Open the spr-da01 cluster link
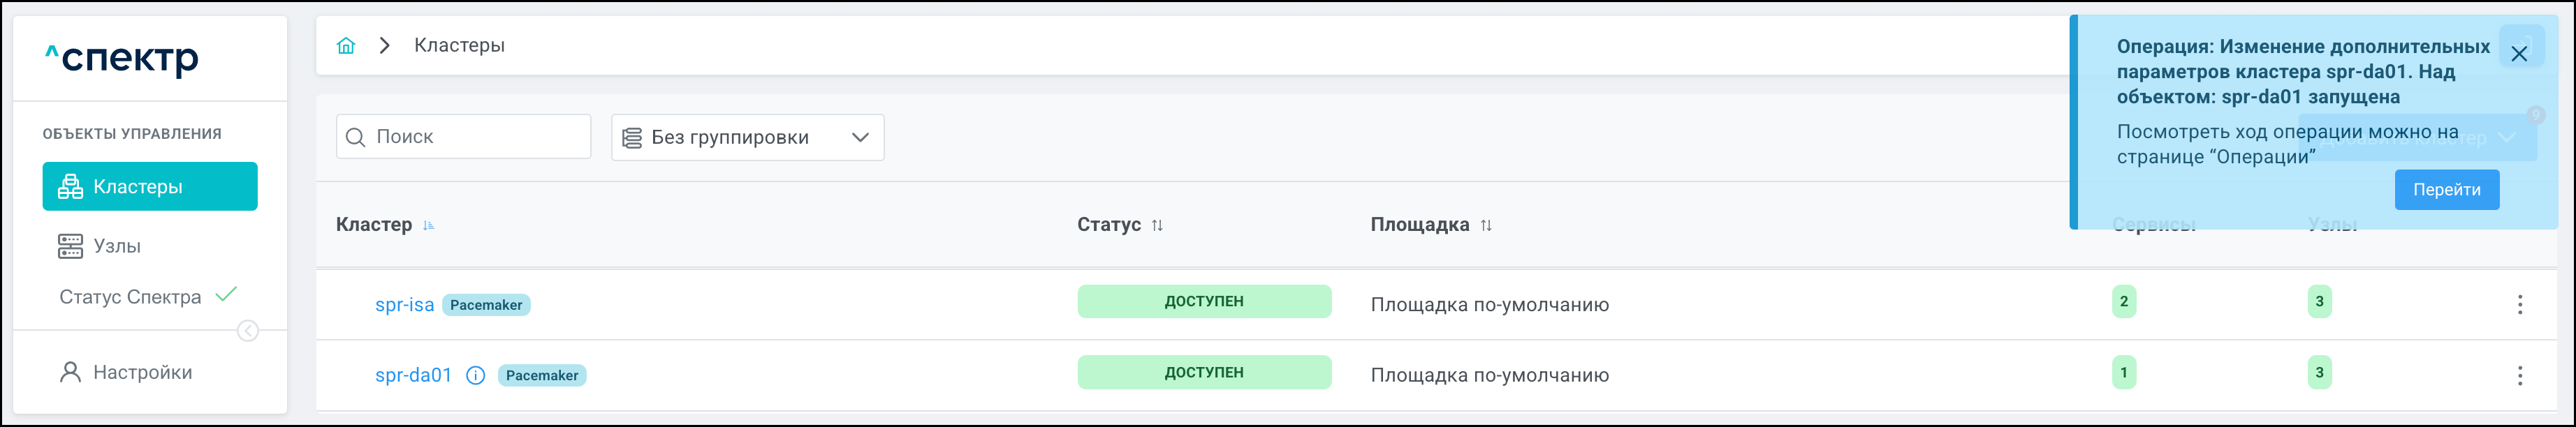 click(x=413, y=376)
